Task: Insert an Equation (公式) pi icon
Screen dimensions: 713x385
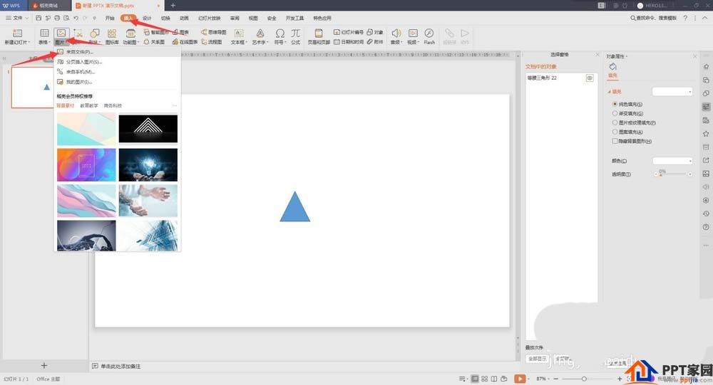Action: click(296, 33)
